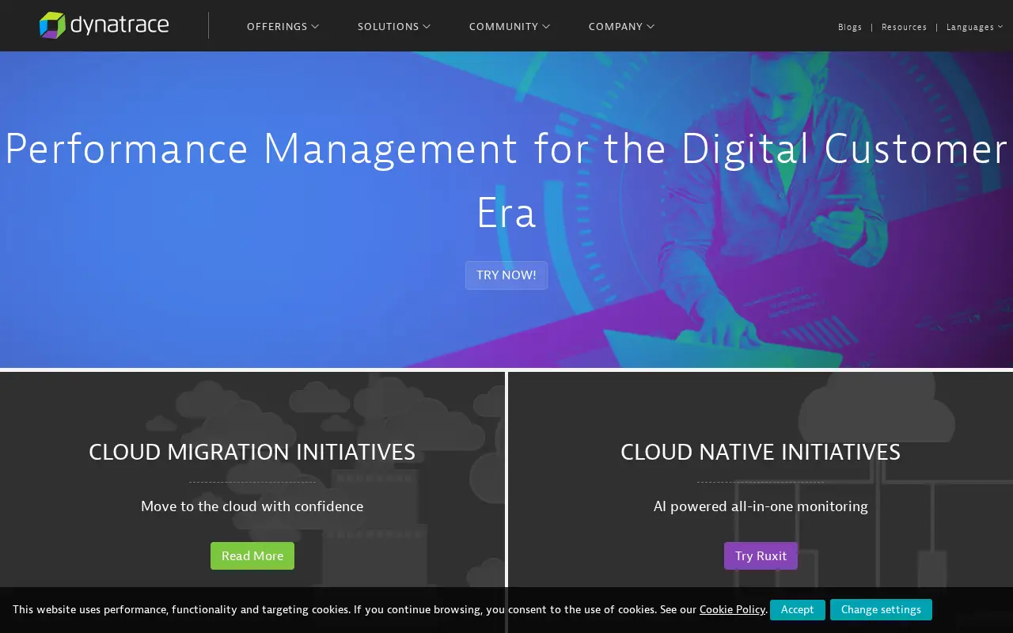Go to Blogs link

click(850, 27)
